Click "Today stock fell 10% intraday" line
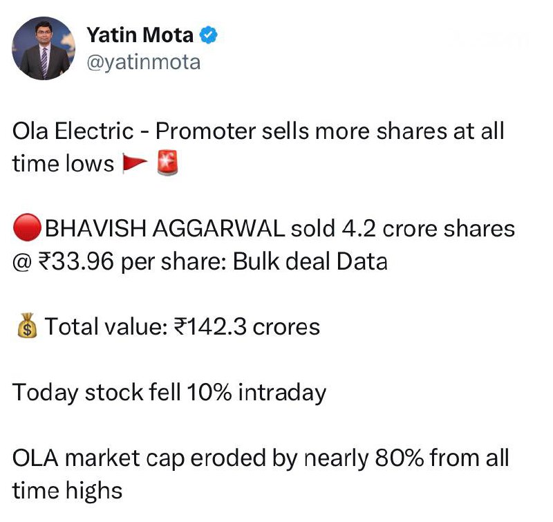553x522 pixels. coord(169,392)
